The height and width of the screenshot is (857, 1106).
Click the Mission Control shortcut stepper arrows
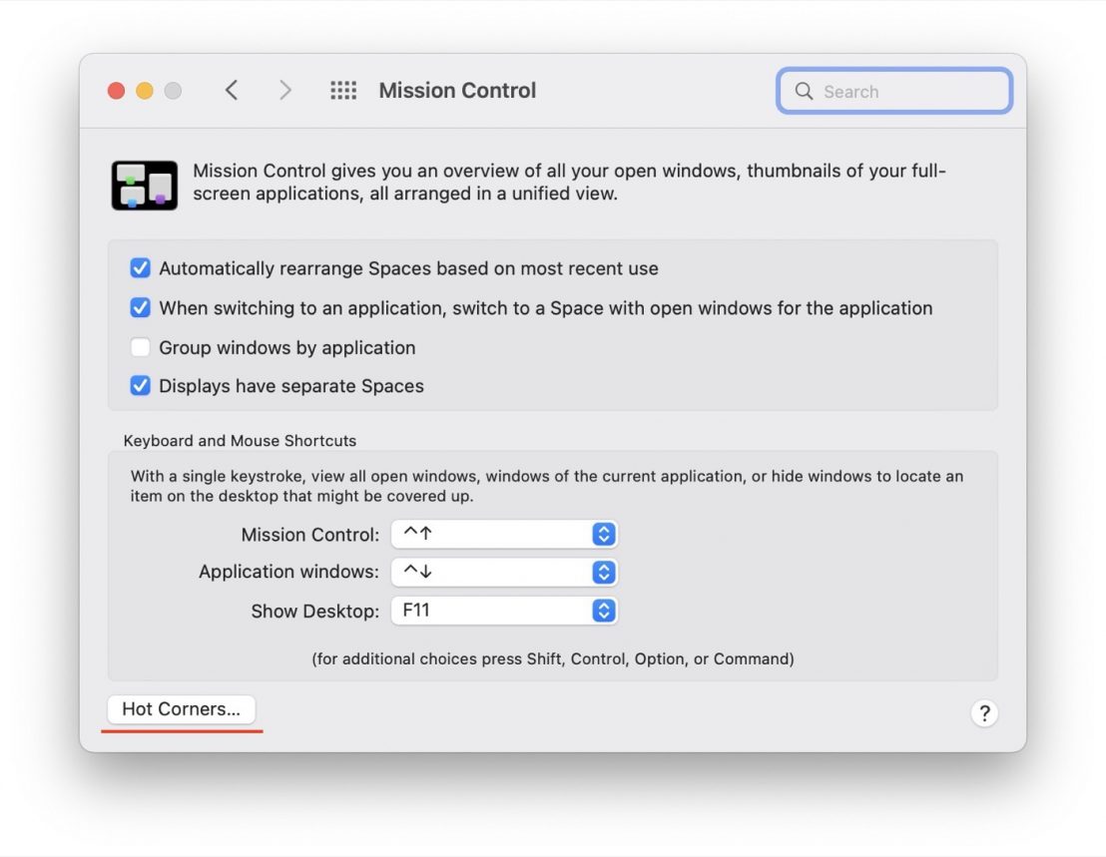(x=602, y=534)
